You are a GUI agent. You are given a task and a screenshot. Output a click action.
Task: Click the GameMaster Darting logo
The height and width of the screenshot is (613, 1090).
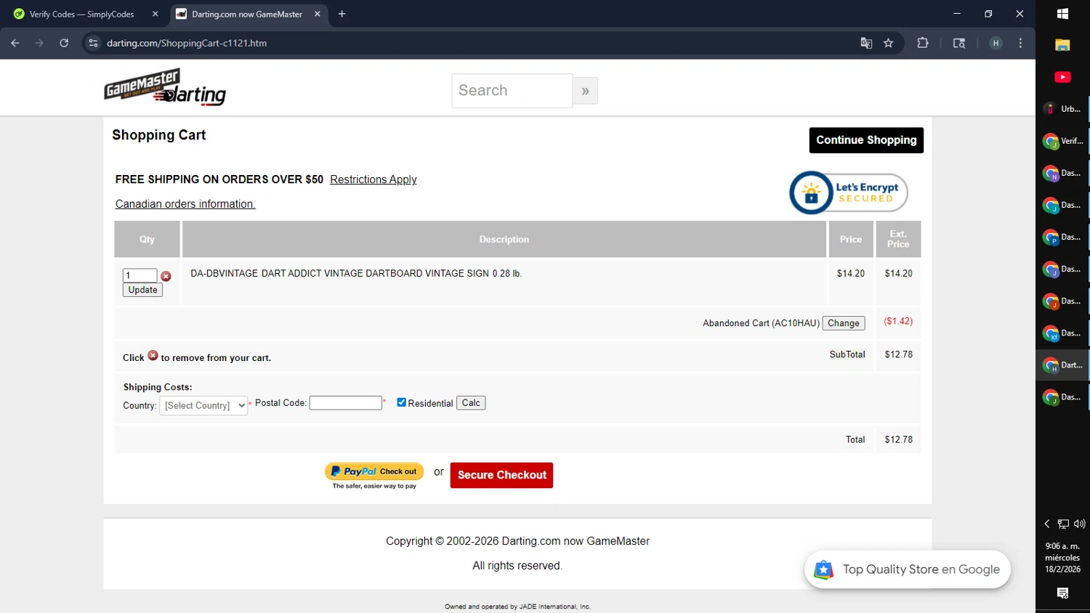[x=165, y=87]
